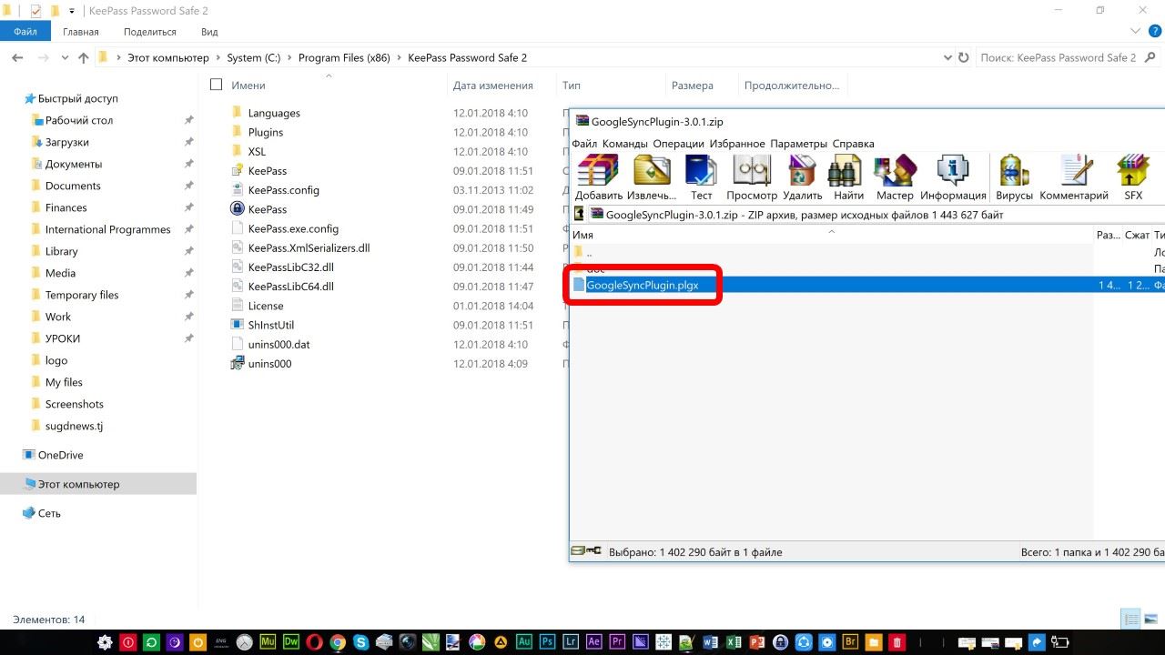Switch to large icons view in Explorer
The width and height of the screenshot is (1165, 655).
[1151, 620]
